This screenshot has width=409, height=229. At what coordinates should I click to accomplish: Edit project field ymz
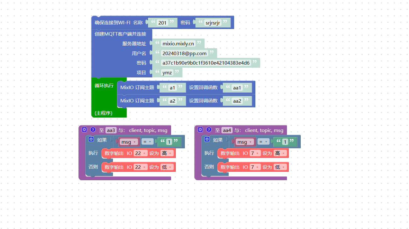tap(167, 73)
